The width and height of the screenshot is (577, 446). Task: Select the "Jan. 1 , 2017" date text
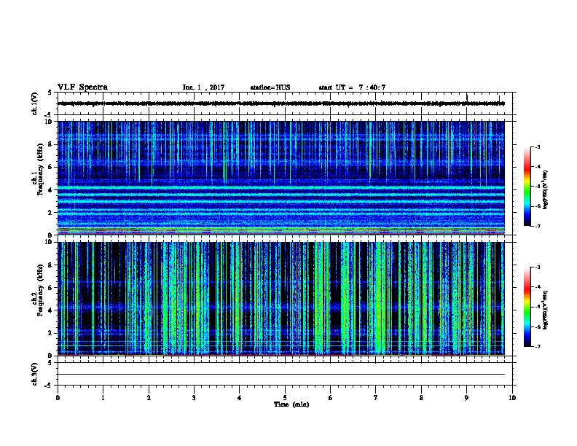coord(203,87)
